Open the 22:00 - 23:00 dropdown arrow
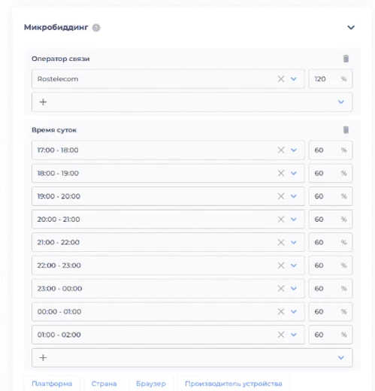 [294, 265]
